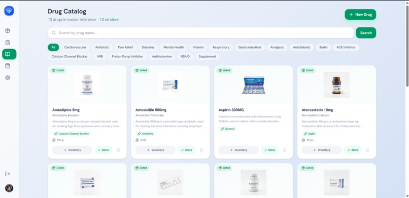Delete Amoxicillin 500mg with trash icon
Image resolution: width=409 pixels, height=198 pixels.
coord(201,150)
